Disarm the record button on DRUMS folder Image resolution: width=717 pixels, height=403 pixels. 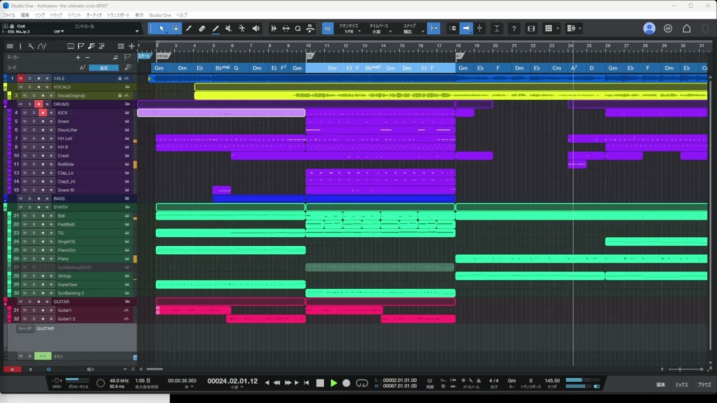pyautogui.click(x=38, y=104)
